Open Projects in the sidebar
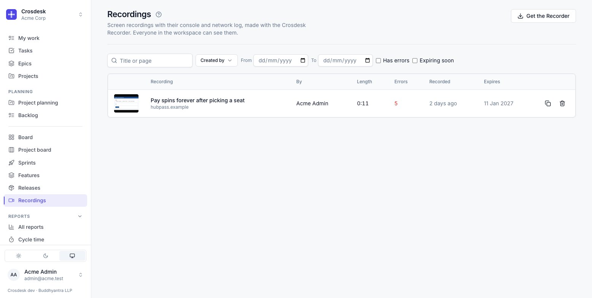This screenshot has height=298, width=592. click(x=46, y=76)
